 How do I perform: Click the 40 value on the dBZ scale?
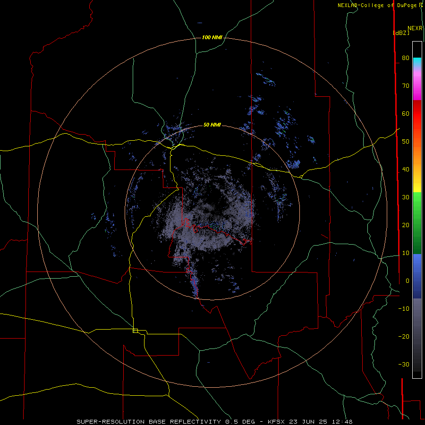coord(406,170)
